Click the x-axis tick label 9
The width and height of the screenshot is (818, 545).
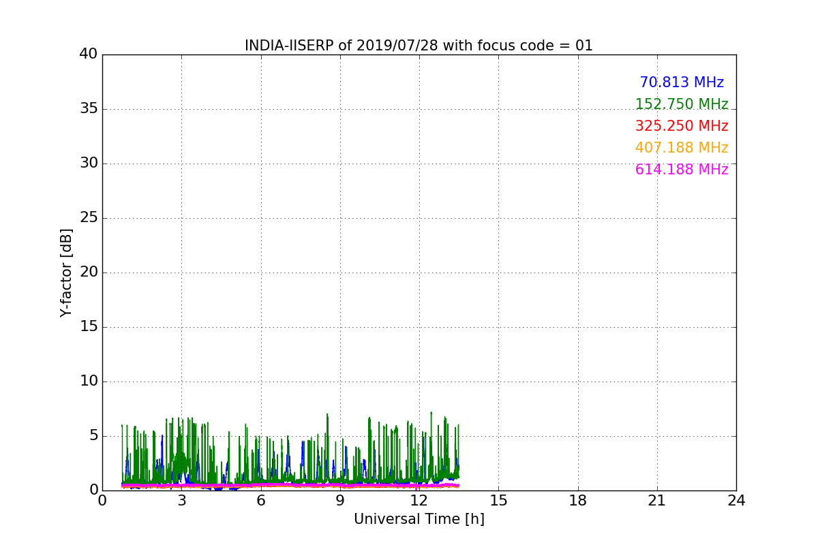[340, 501]
